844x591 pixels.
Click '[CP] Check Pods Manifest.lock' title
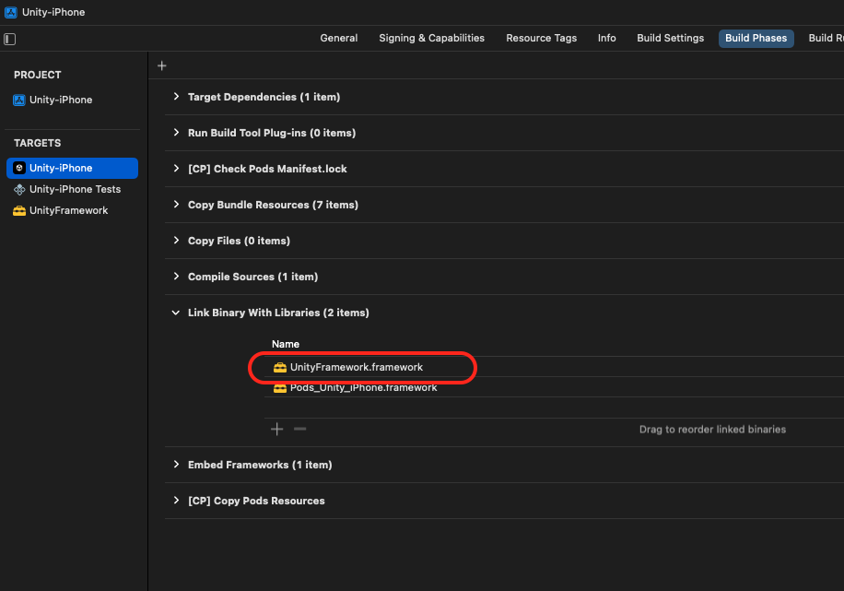tap(267, 169)
